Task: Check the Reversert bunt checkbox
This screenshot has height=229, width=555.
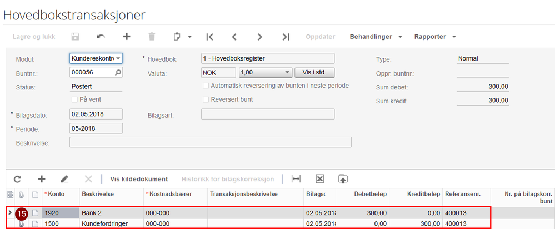Action: pyautogui.click(x=206, y=100)
